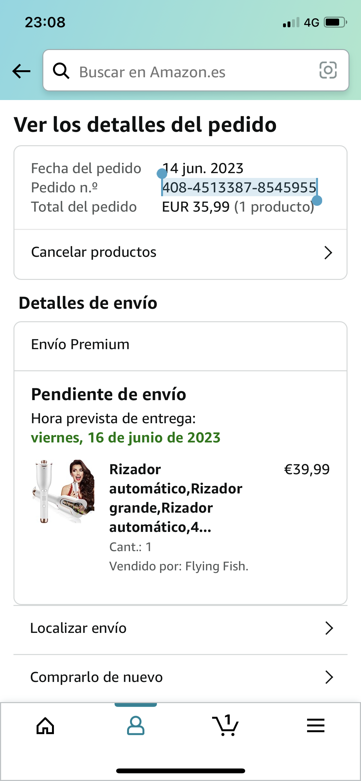This screenshot has width=361, height=781.
Task: Tap the magnifying glass search icon
Action: click(61, 71)
